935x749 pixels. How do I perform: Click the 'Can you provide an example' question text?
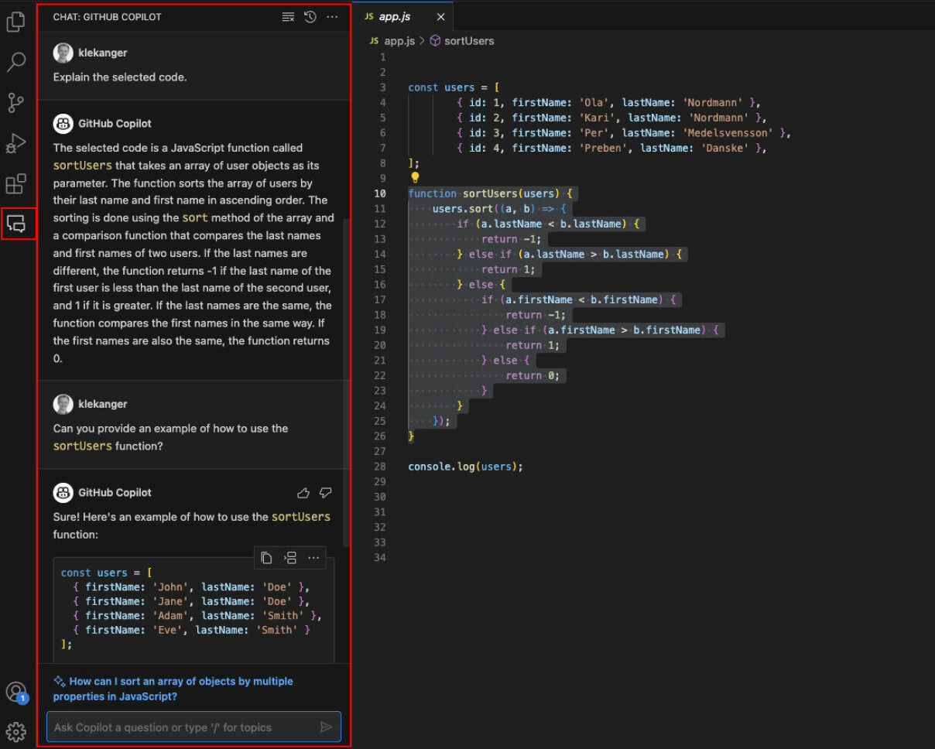pos(170,437)
